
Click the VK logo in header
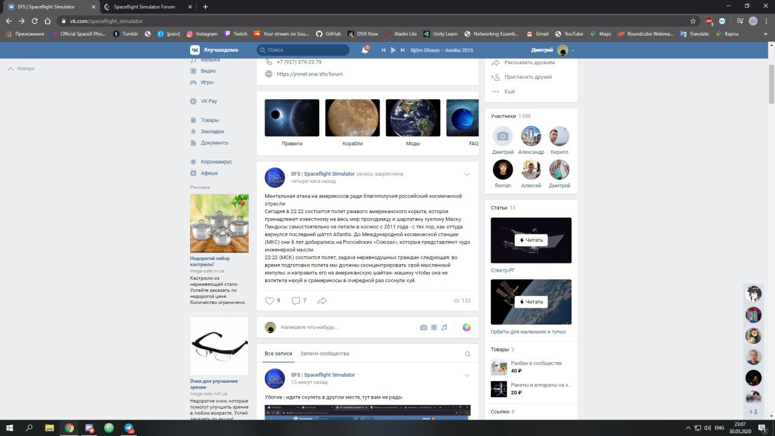tap(195, 50)
